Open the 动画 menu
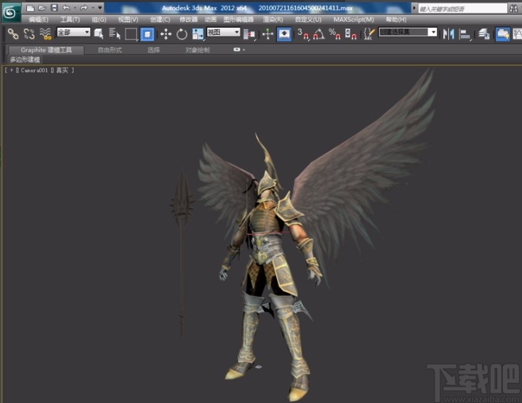 pos(210,20)
